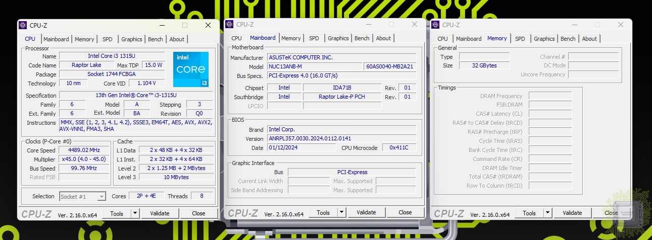Click Validate button in left window
Viewport: 652px width, 240px height.
[160, 213]
